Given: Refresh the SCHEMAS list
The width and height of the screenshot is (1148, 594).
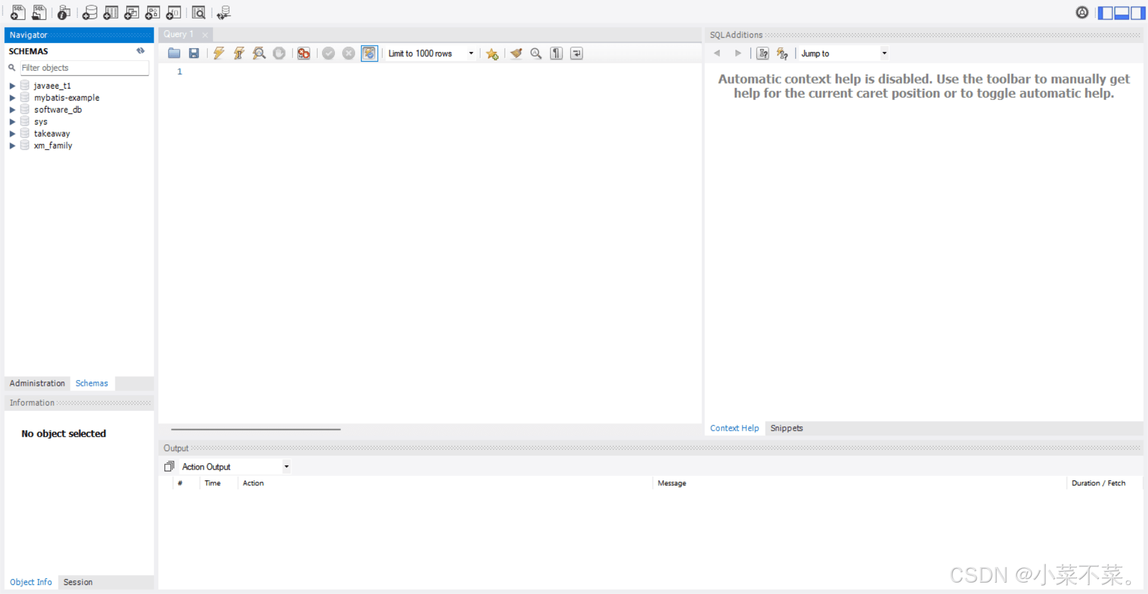Looking at the screenshot, I should click(141, 51).
